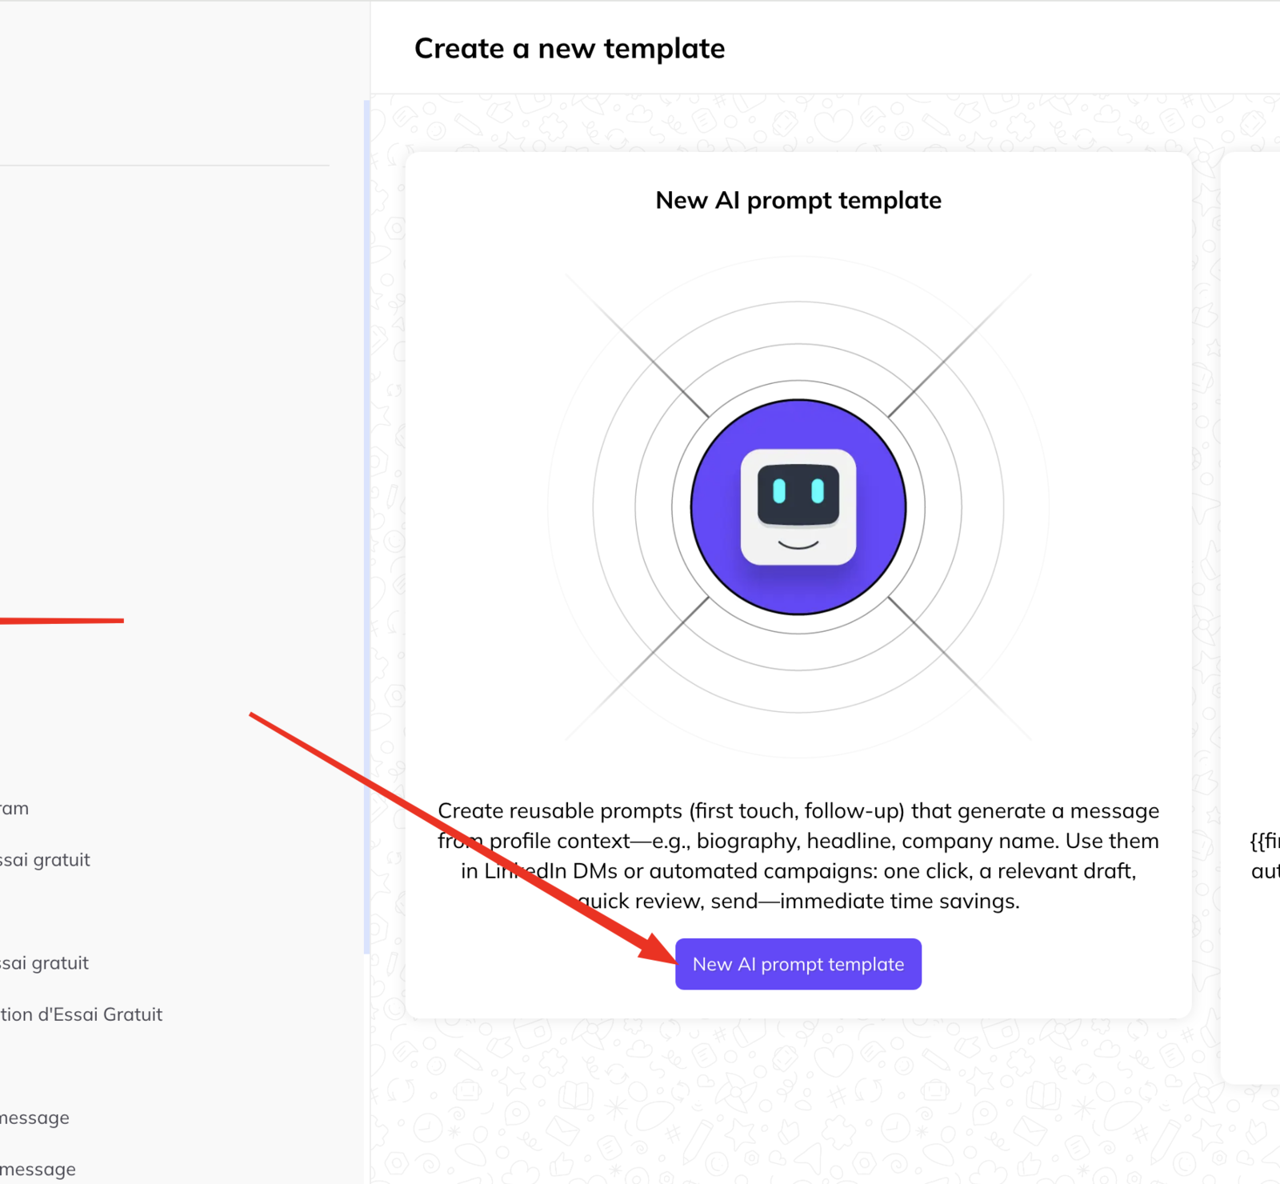Click the 'Create a new template' page title
The width and height of the screenshot is (1280, 1184).
(570, 49)
